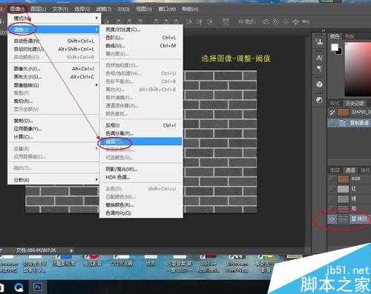Choose 曲线(U)... Ctrl+M from the submenu

coord(141,46)
